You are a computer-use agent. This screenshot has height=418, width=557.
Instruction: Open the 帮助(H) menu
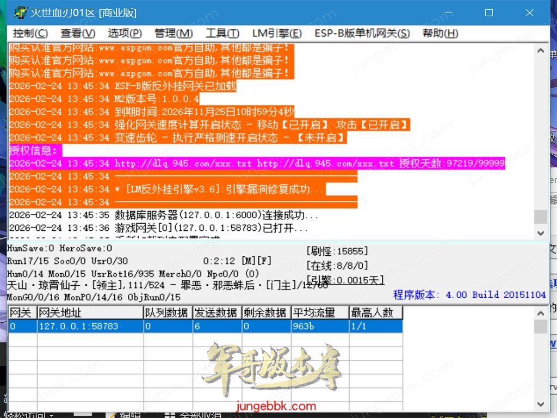pyautogui.click(x=440, y=33)
